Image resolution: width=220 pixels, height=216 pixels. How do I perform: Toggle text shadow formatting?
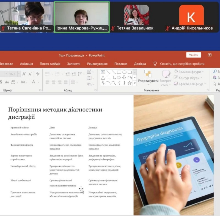pos(1,82)
